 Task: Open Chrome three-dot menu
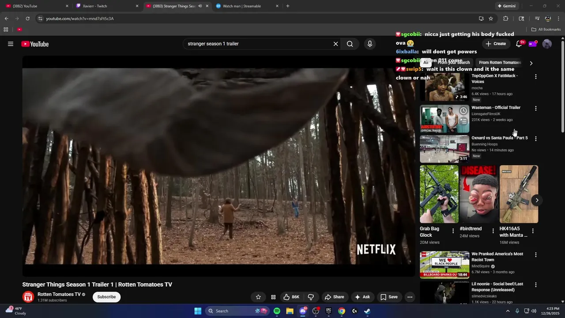click(558, 19)
